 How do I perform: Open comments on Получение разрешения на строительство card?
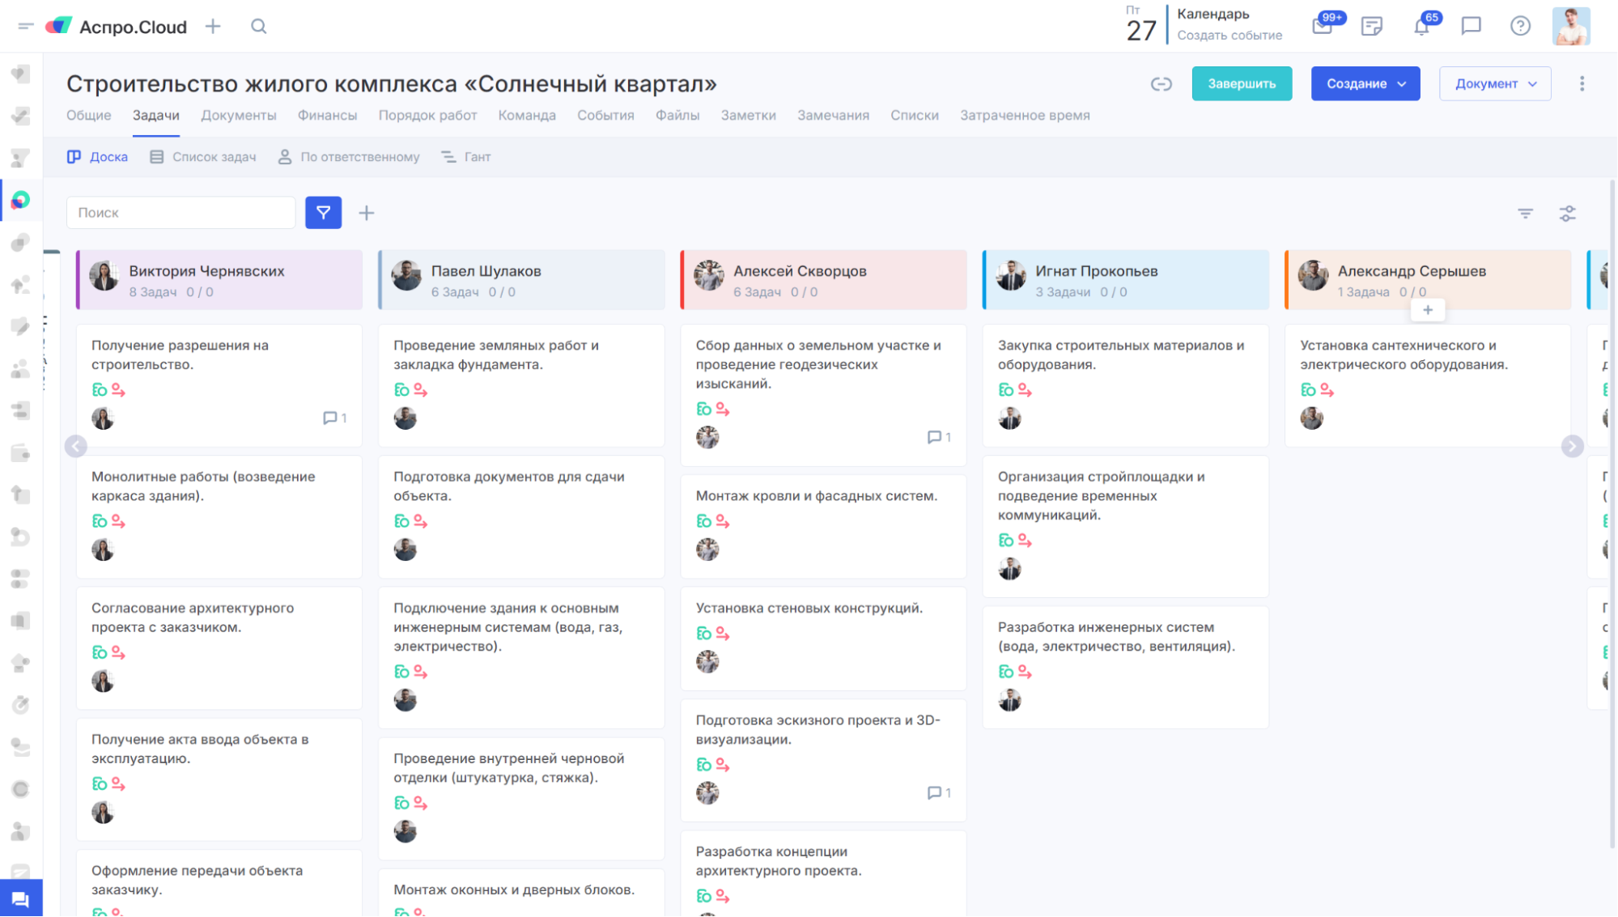(x=334, y=418)
